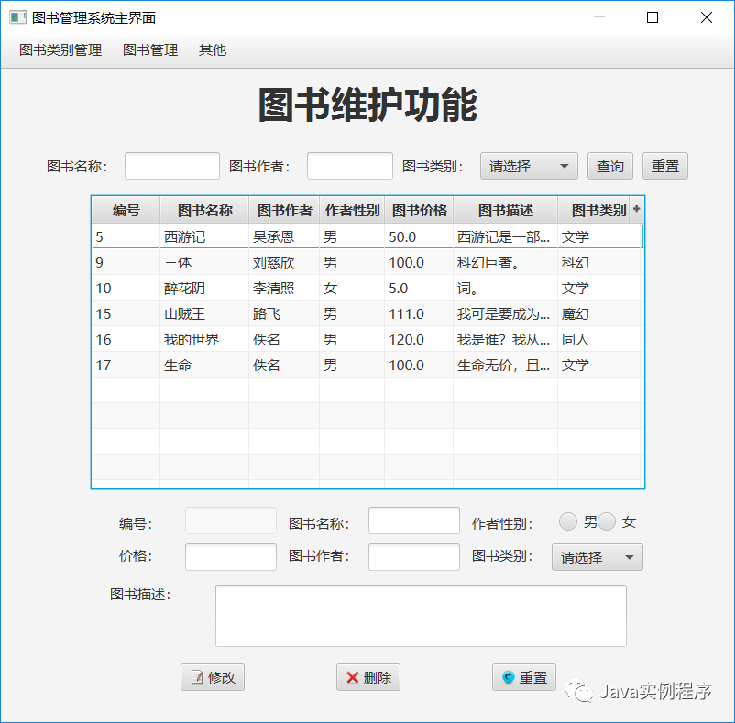Focus the edit form 图书作者 field

414,557
